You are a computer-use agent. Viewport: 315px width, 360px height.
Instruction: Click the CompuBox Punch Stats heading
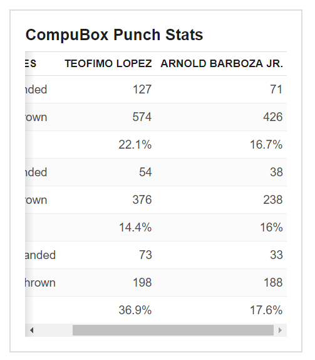[x=114, y=35]
